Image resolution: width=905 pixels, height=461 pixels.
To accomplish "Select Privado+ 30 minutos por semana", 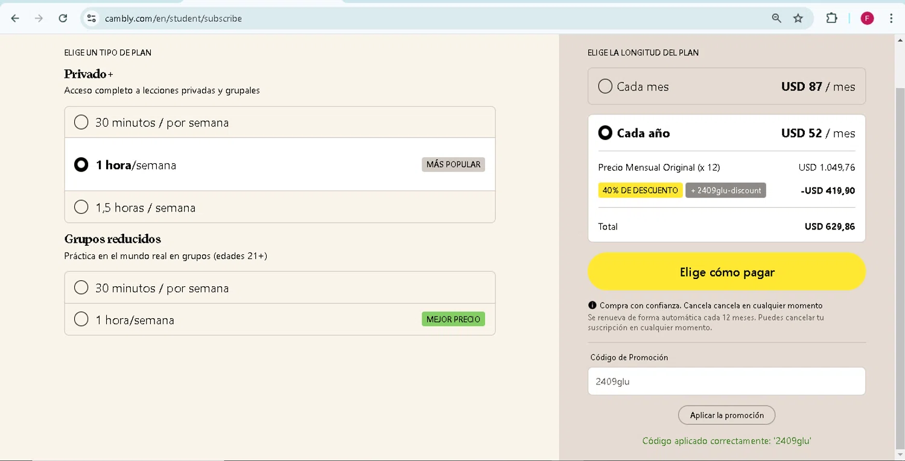I will pos(280,122).
